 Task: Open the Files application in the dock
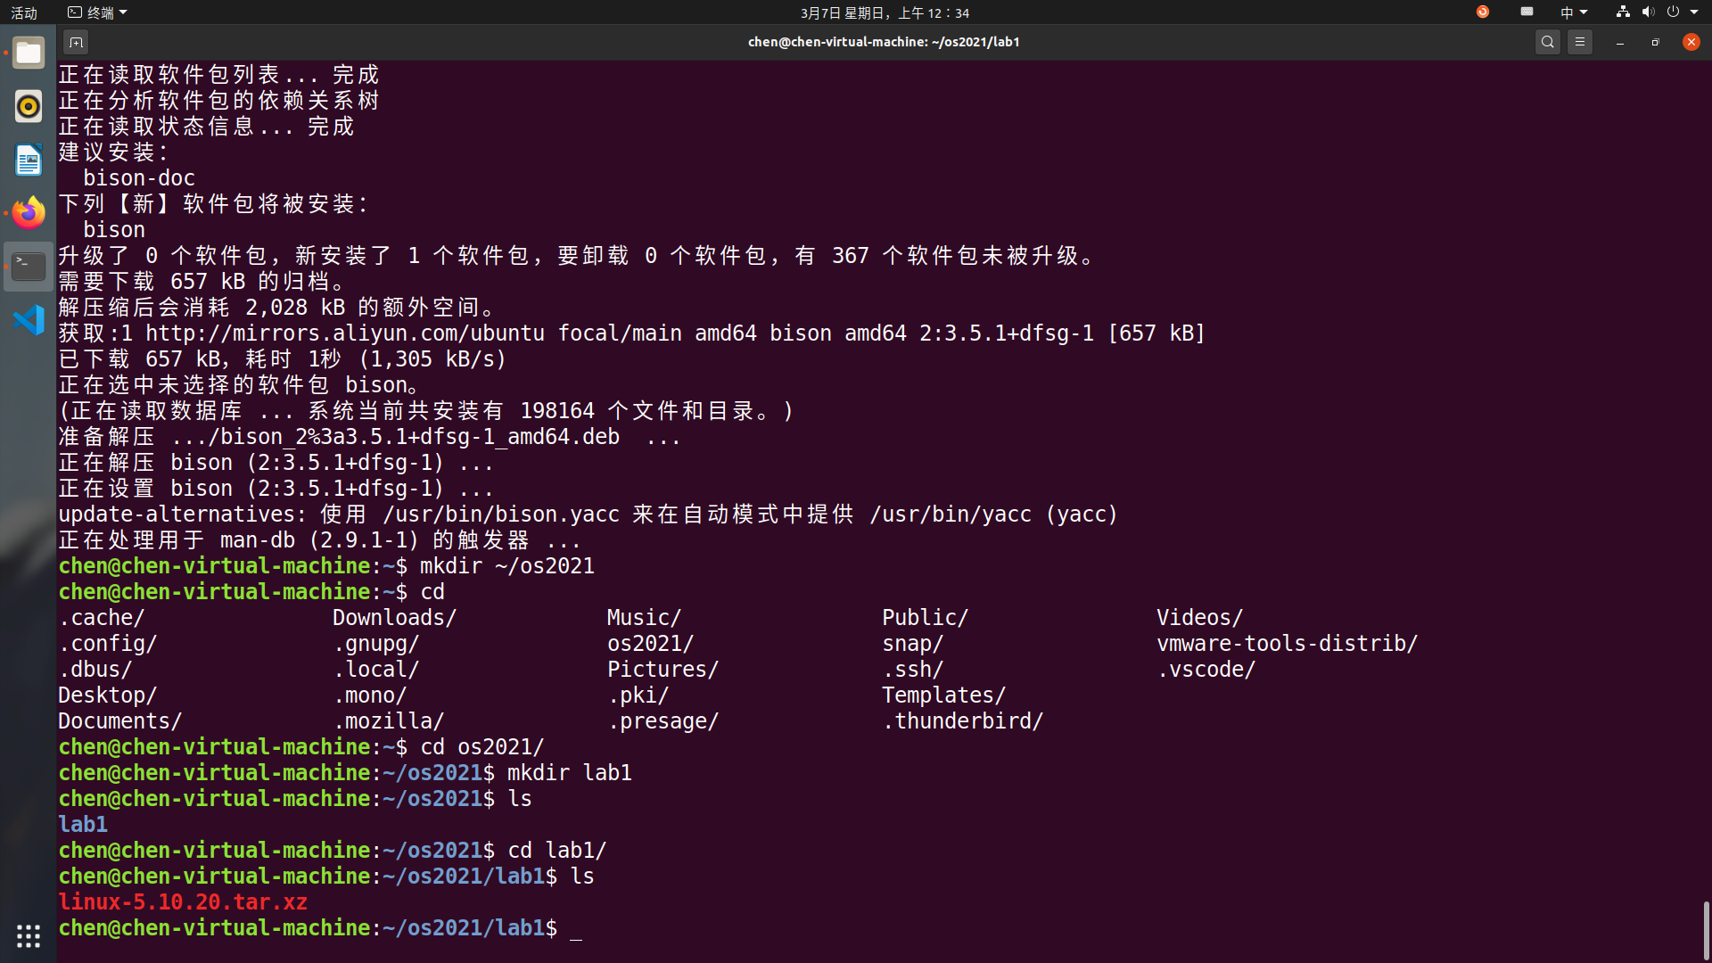29,53
